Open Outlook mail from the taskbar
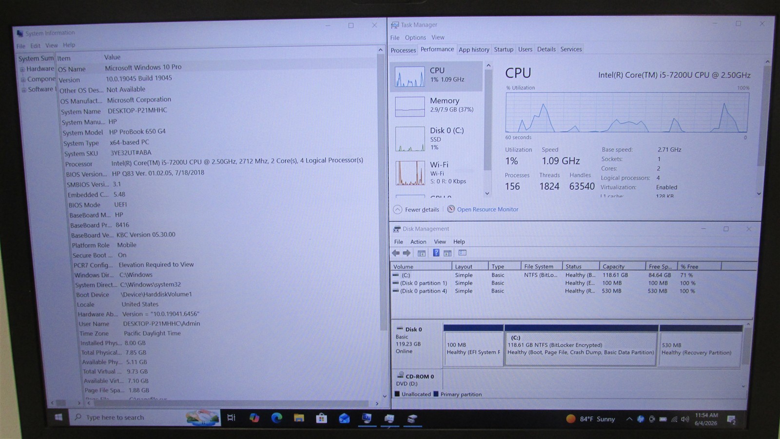780x439 pixels. point(344,419)
